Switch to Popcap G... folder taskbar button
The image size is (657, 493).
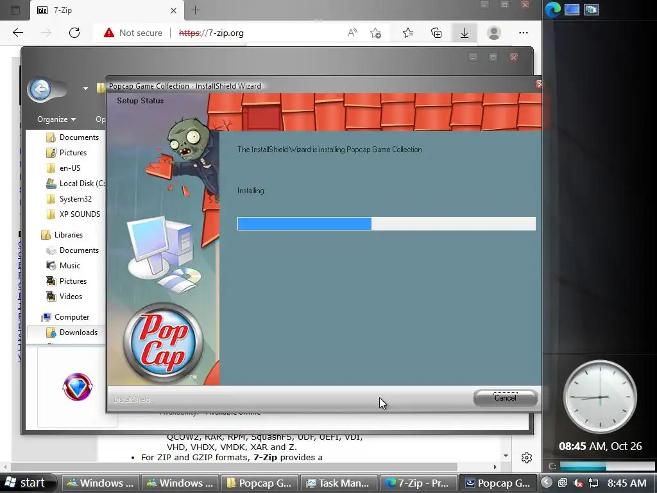(x=259, y=483)
